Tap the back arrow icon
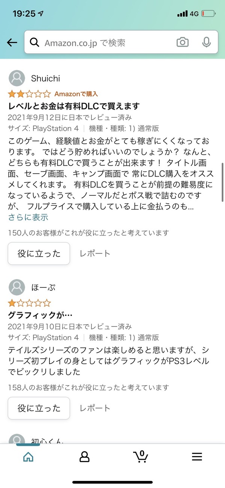 12,42
